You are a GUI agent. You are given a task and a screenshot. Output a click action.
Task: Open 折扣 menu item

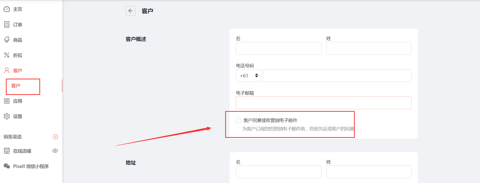(x=18, y=55)
